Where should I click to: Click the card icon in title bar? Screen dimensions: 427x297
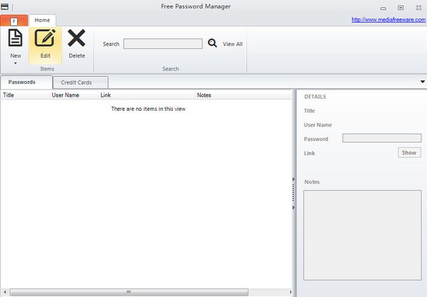click(5, 6)
